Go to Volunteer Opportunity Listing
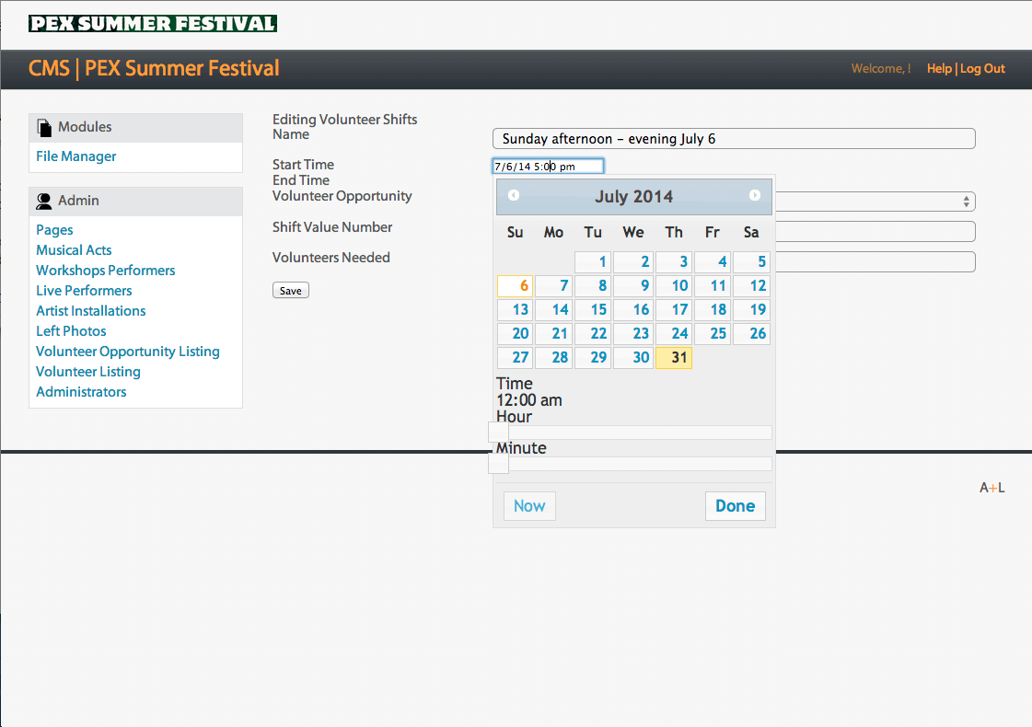The height and width of the screenshot is (727, 1032). click(x=128, y=352)
